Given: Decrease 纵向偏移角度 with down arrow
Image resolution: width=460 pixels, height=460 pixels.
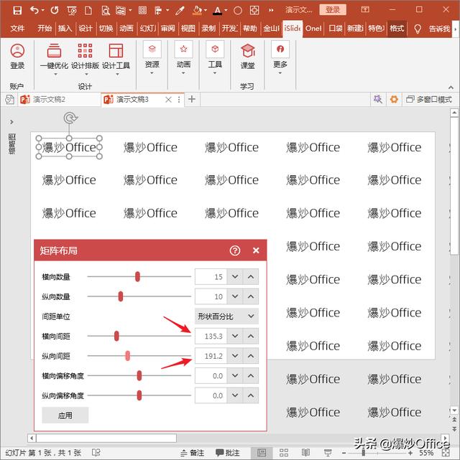Looking at the screenshot, I should (x=235, y=395).
